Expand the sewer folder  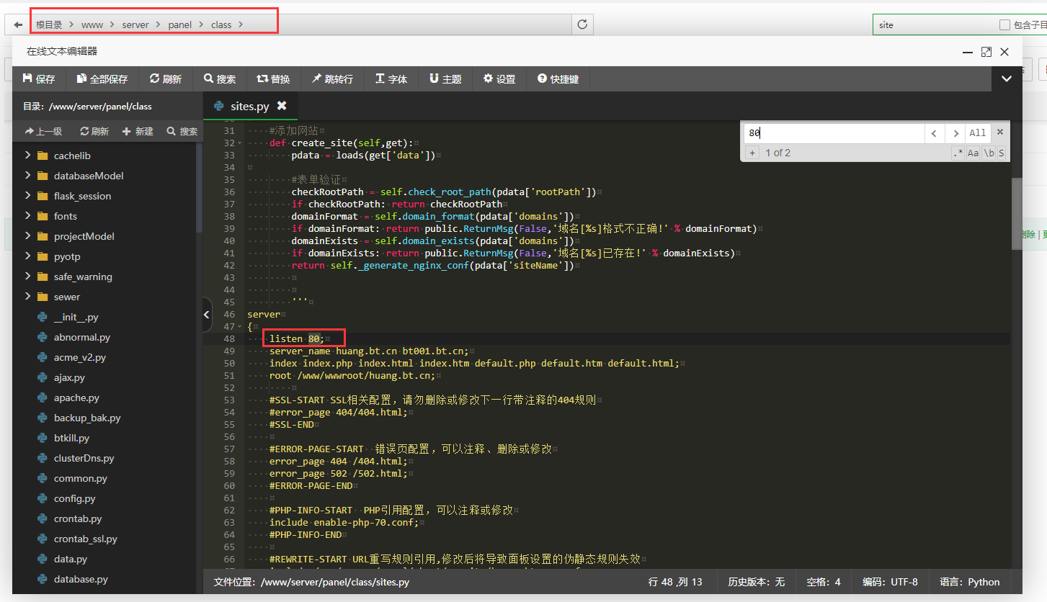29,297
